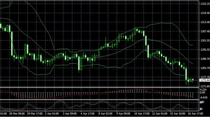Viewport: 210px width, 117px height.
Task: Select the MACD scale value -6.618
Action: [x=204, y=98]
